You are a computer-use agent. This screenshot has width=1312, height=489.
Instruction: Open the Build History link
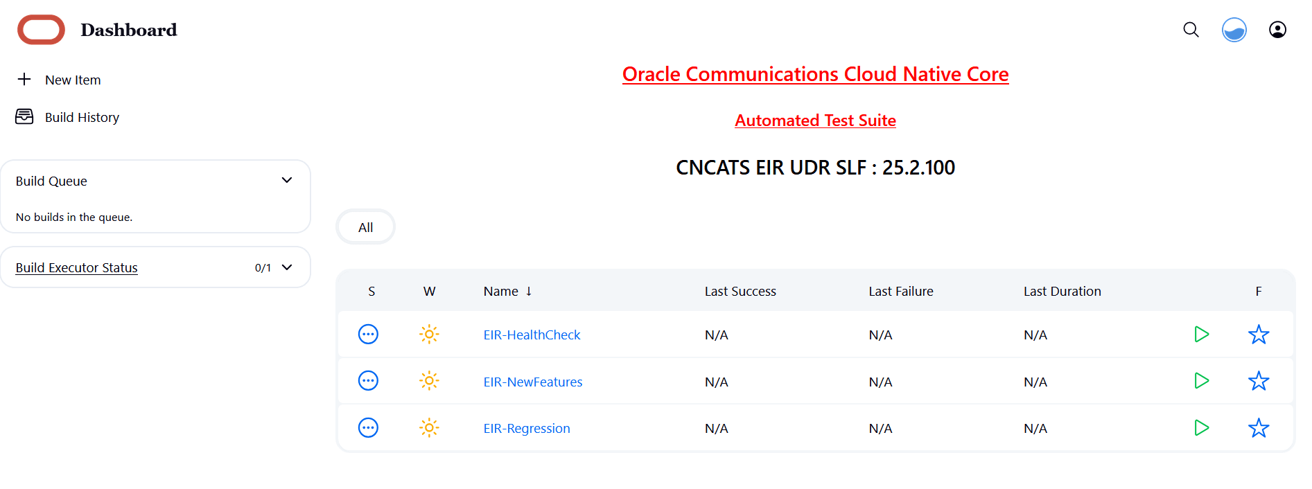point(82,117)
